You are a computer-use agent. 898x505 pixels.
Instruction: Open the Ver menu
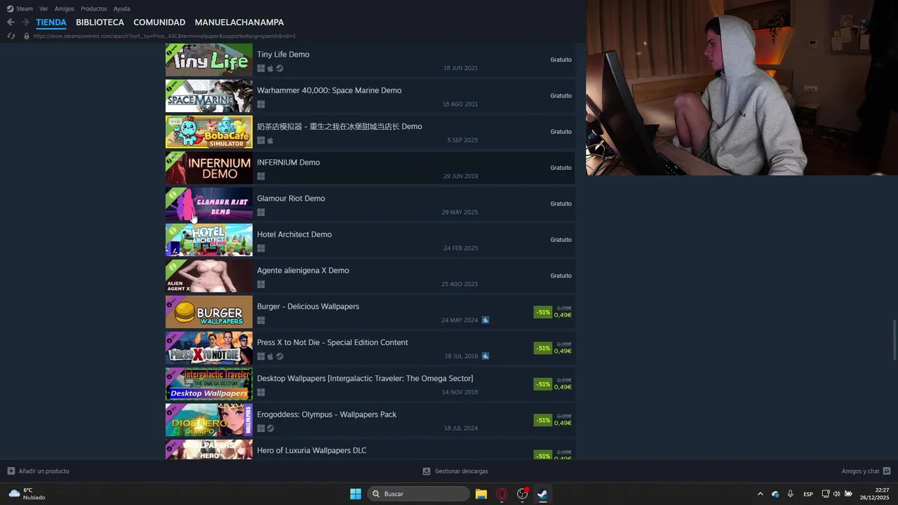43,8
